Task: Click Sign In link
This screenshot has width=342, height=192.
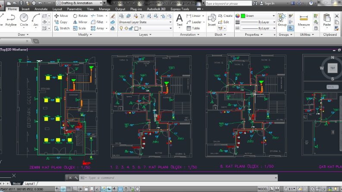Action: tap(270, 3)
